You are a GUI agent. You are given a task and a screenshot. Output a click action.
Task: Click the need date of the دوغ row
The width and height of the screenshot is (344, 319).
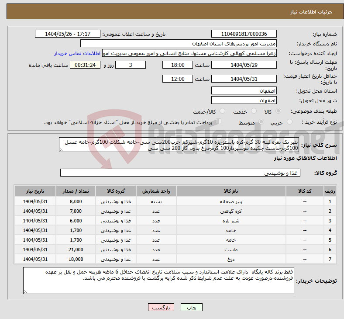[x=35, y=259]
